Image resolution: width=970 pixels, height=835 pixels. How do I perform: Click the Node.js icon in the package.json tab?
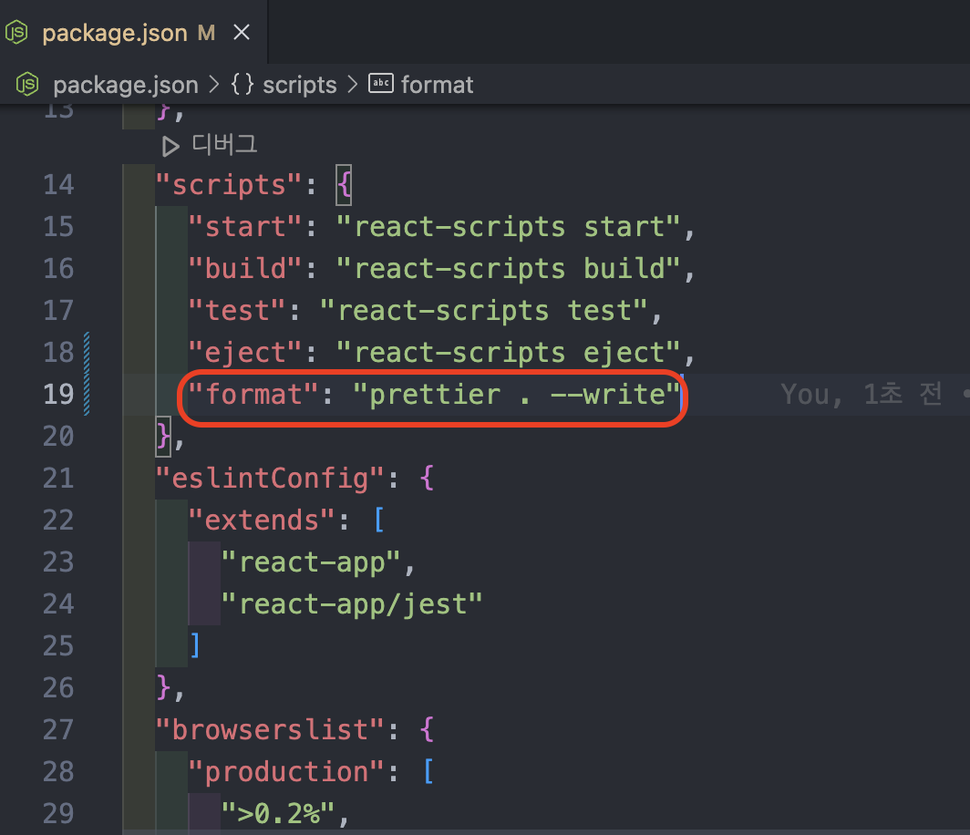(x=16, y=32)
